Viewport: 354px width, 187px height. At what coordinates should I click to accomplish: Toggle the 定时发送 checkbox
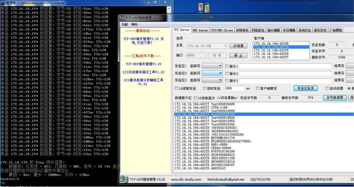204,88
